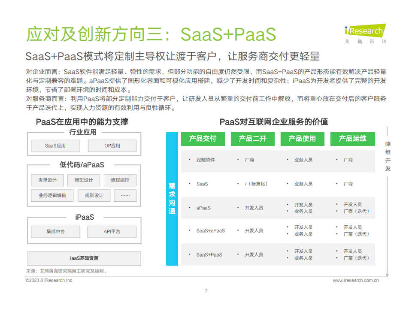Screen dimensions: 412x309
Task: Click the /（标准化）cell
Action: (256, 184)
